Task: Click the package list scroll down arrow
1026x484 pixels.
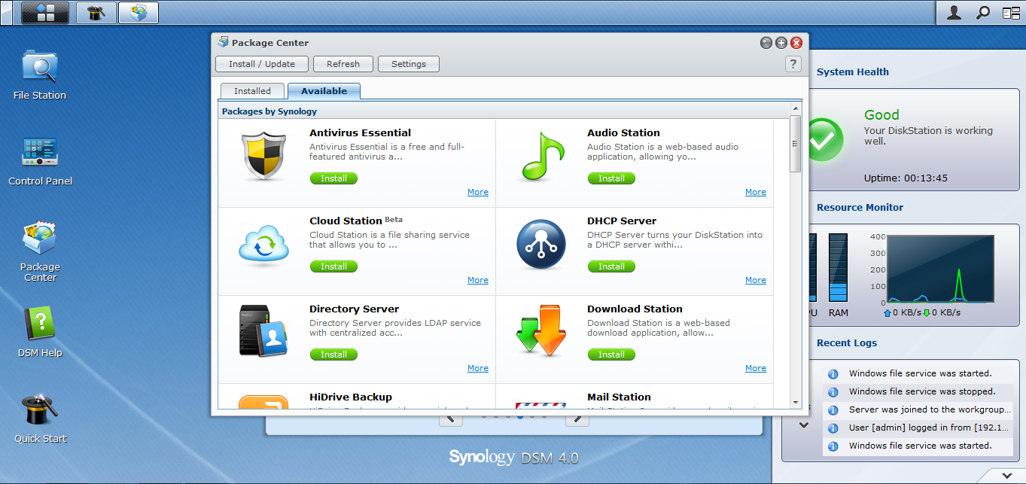Action: point(795,403)
